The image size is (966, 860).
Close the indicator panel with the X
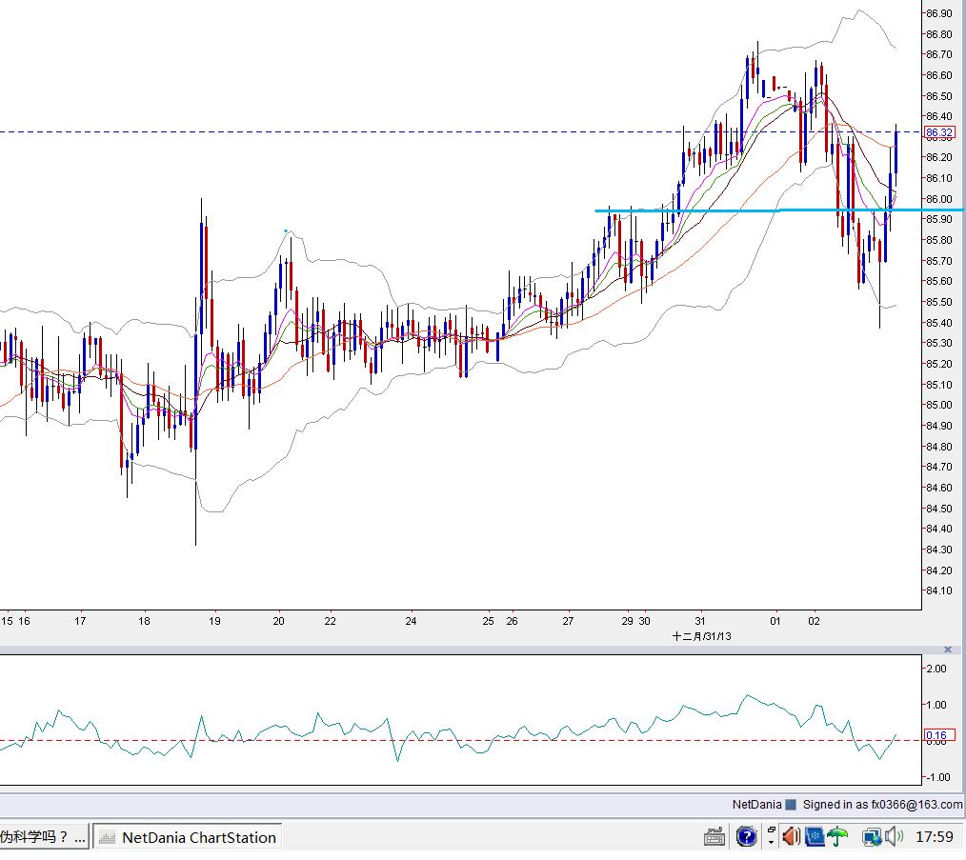click(948, 650)
